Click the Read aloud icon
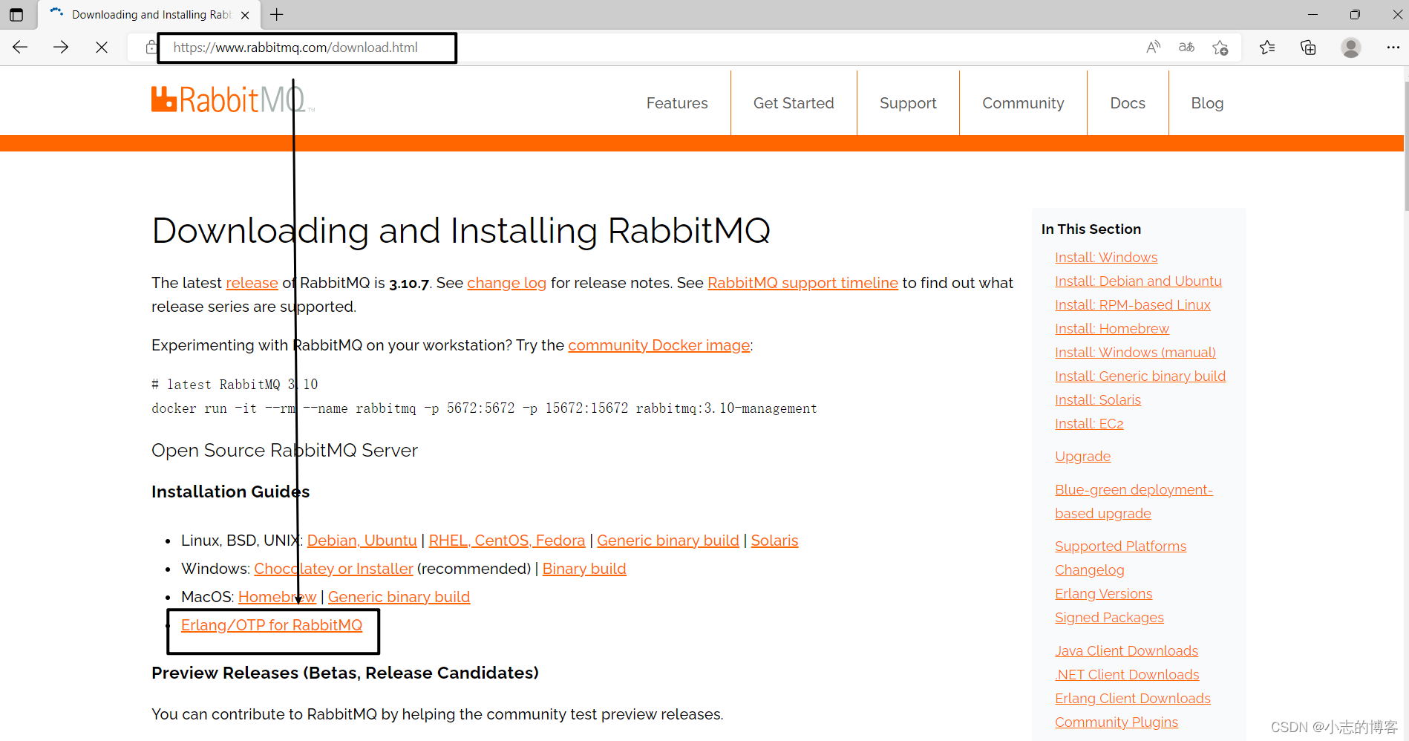 pyautogui.click(x=1153, y=48)
